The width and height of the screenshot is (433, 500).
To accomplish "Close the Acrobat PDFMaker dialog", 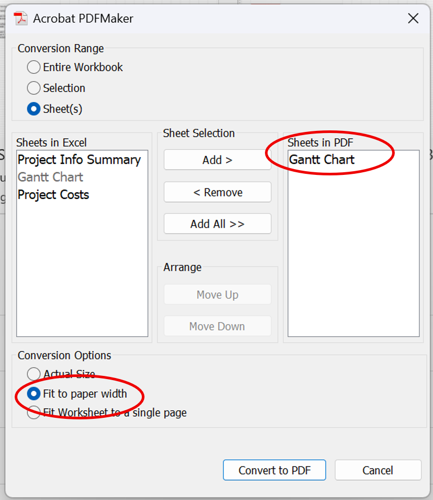I will pos(413,18).
